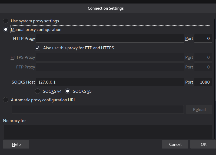Screen dimensions: 216x155
Task: Click the HTTPS Proxy Port field
Action: pos(203,57)
